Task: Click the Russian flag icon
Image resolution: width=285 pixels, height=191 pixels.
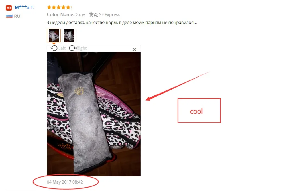Action: click(x=9, y=16)
